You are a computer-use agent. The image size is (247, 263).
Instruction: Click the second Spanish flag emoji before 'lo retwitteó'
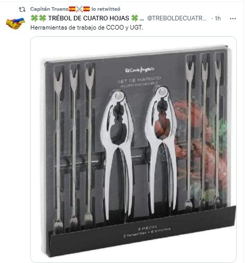86,9
